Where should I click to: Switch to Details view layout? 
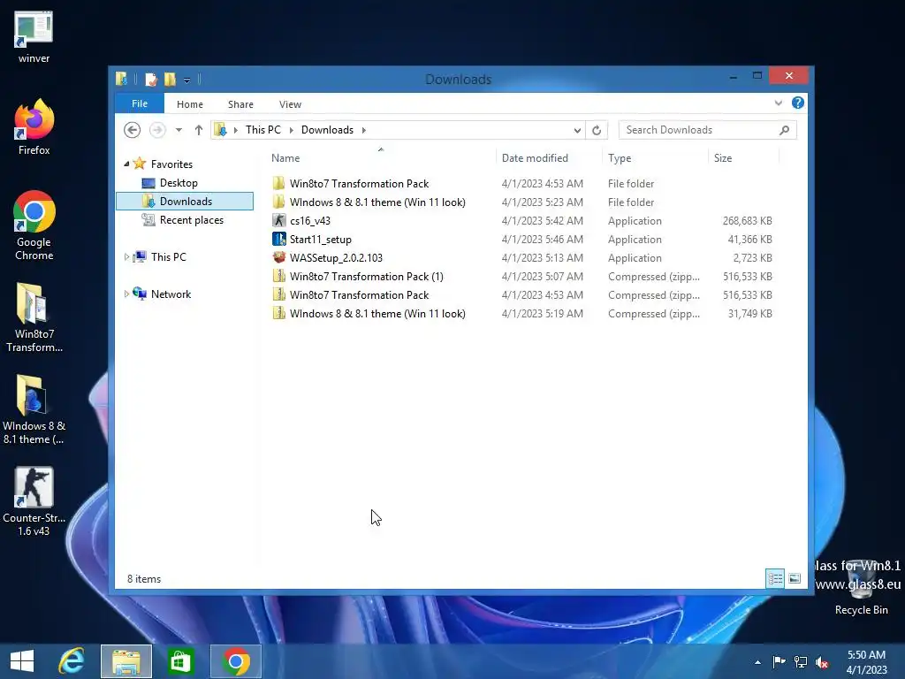775,578
